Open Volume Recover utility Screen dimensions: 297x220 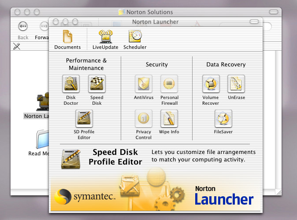tap(211, 84)
